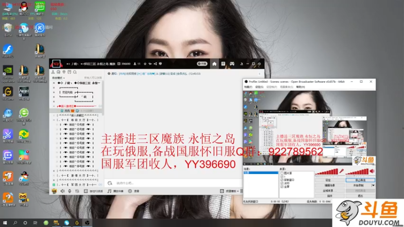
Task: Collapse the 练级大厅 channel group
Action: 54,120
